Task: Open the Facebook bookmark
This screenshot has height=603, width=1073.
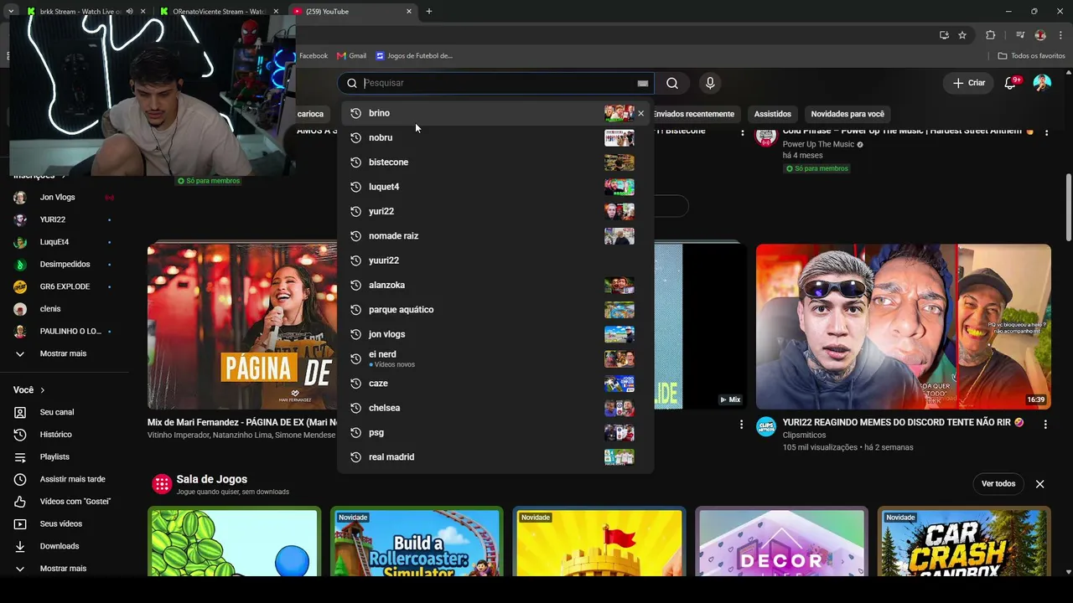Action: pos(313,56)
